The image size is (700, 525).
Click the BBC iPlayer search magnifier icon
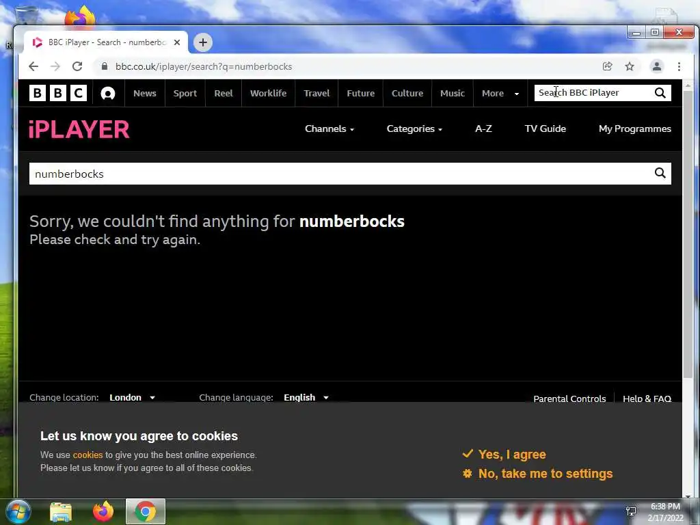coord(660,93)
